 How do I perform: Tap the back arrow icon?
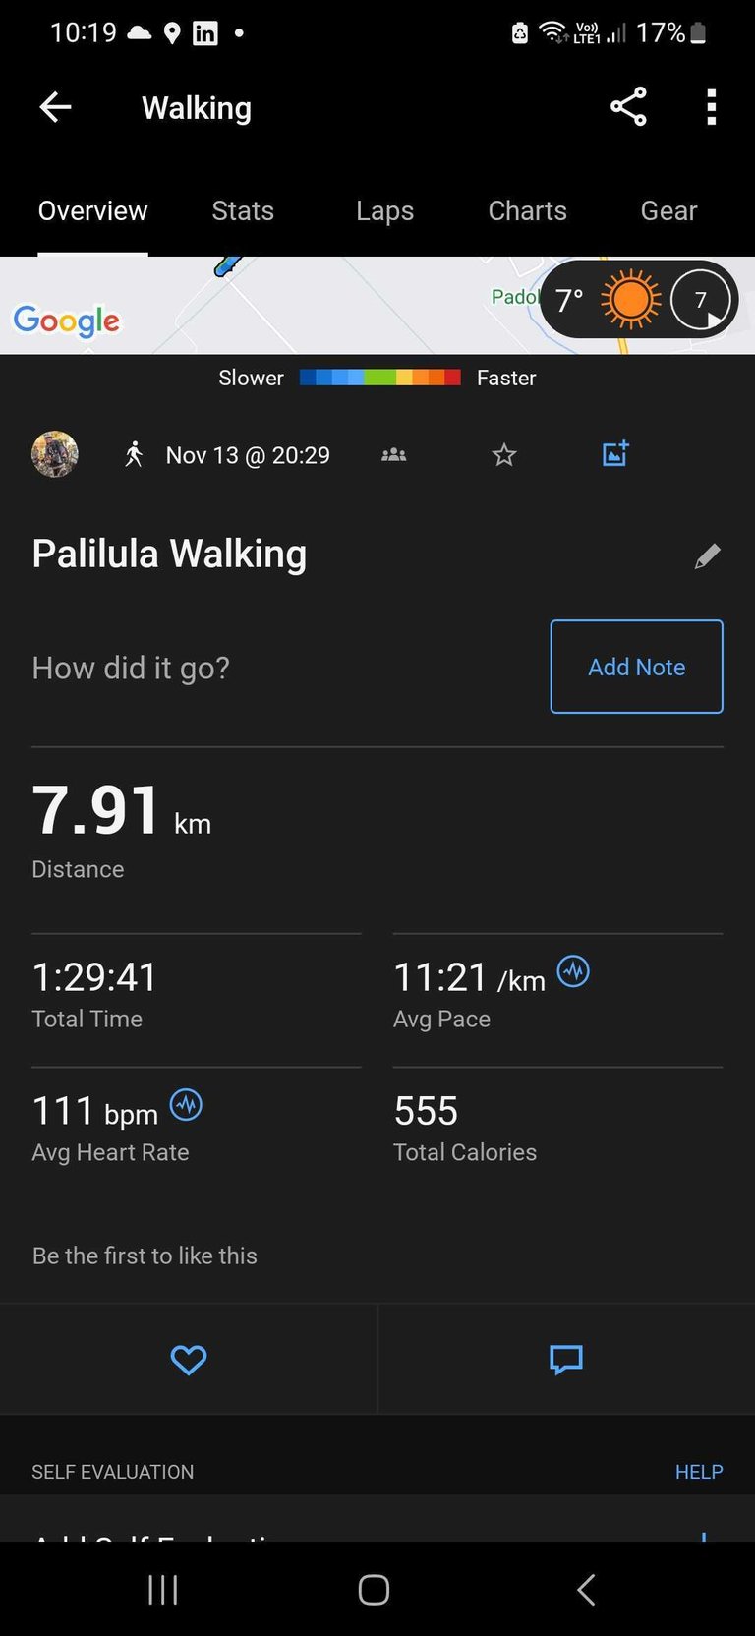coord(55,107)
